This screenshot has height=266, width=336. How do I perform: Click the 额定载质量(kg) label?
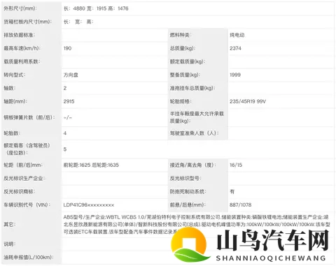point(188,61)
